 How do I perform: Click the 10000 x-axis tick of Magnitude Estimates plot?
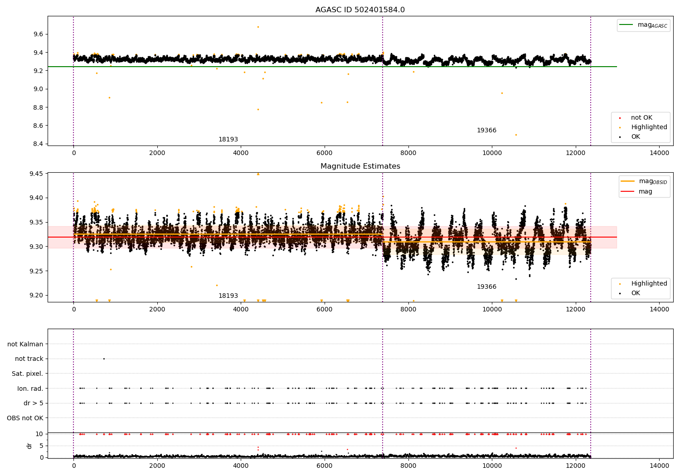492,310
